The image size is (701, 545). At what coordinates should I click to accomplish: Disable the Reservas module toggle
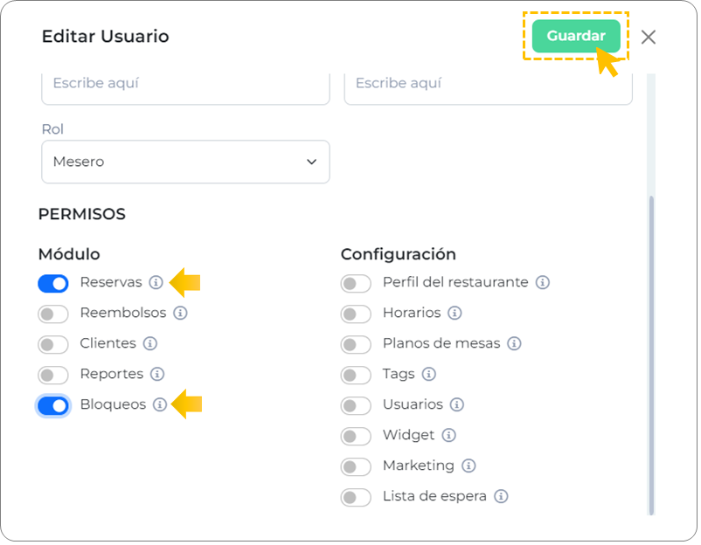(x=53, y=284)
